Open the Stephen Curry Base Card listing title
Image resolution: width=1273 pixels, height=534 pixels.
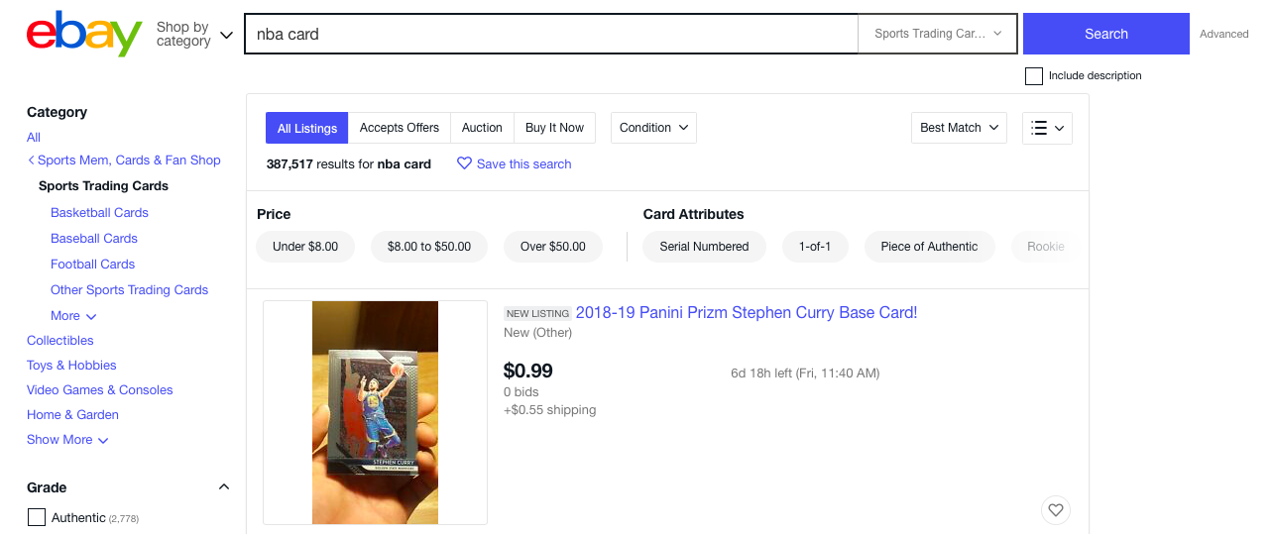(x=746, y=313)
